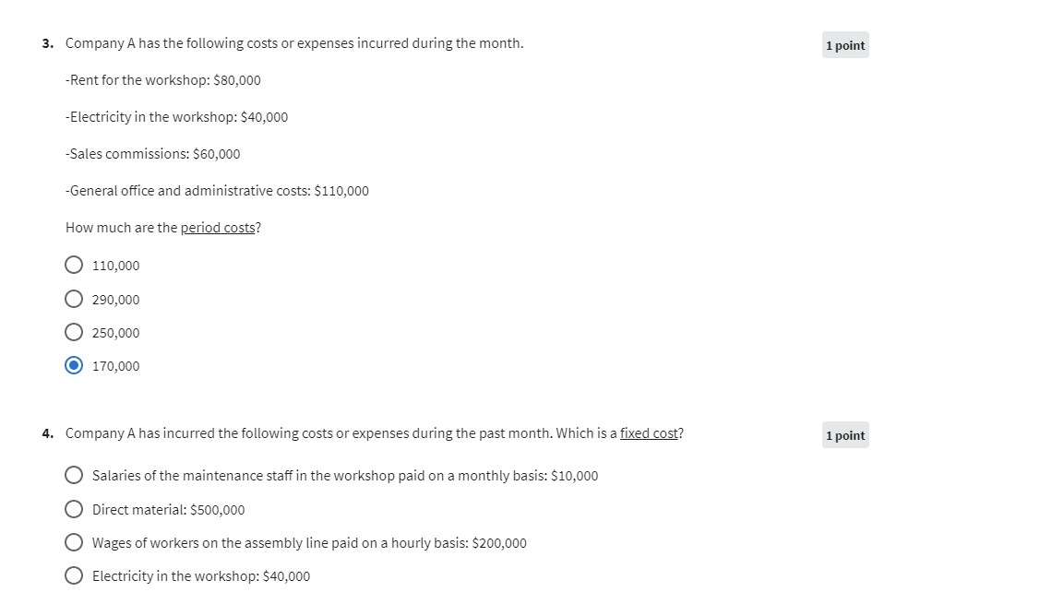
Task: Open the underlined period costs link
Action: [218, 227]
